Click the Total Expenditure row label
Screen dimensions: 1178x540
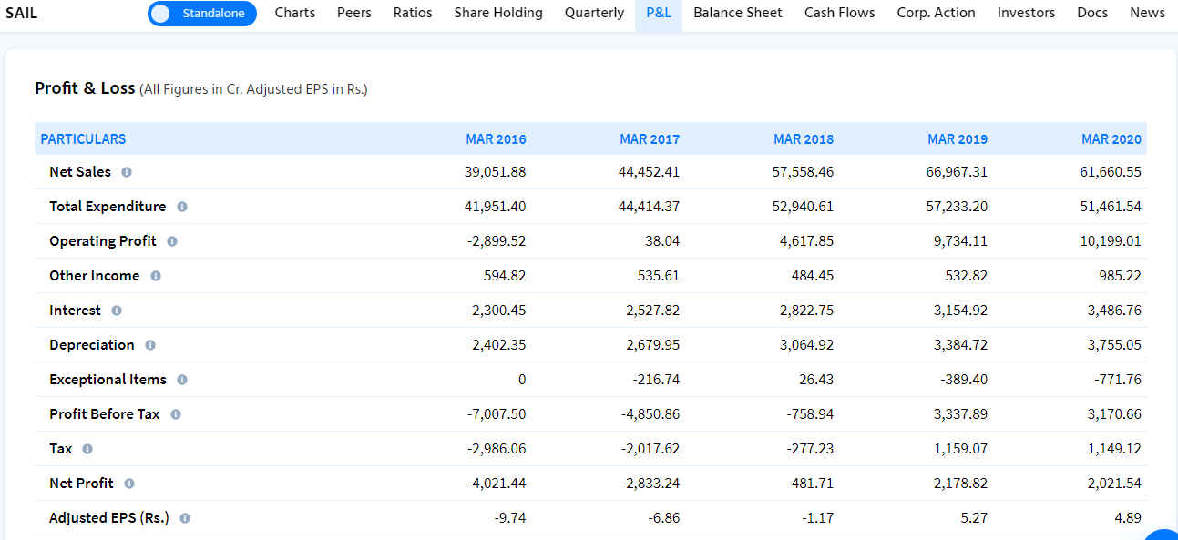click(108, 207)
